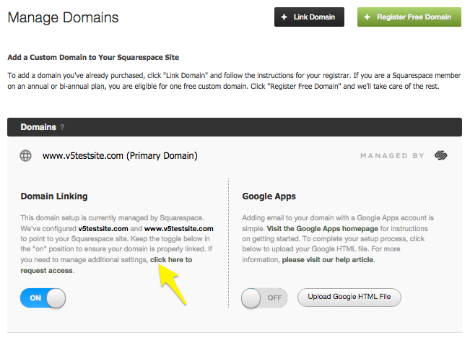Select the www.v5testsite.com (Primary Domain) row
Screen dimensions: 470x338
click(x=120, y=155)
